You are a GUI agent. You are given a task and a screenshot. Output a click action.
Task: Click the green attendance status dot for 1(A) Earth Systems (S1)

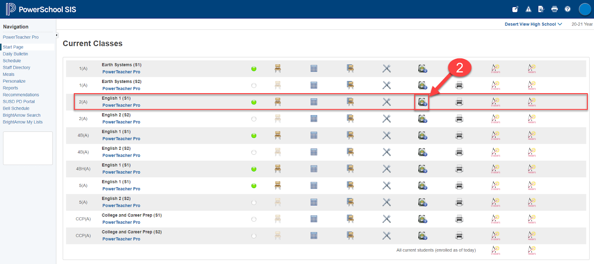254,68
